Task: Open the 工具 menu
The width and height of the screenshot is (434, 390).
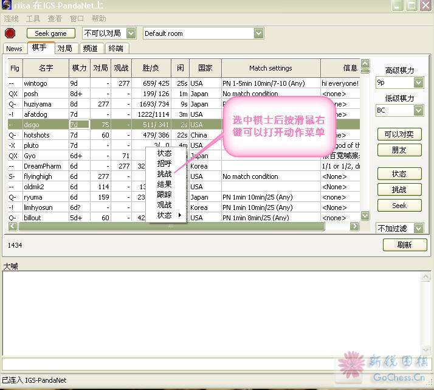Action: click(x=33, y=19)
